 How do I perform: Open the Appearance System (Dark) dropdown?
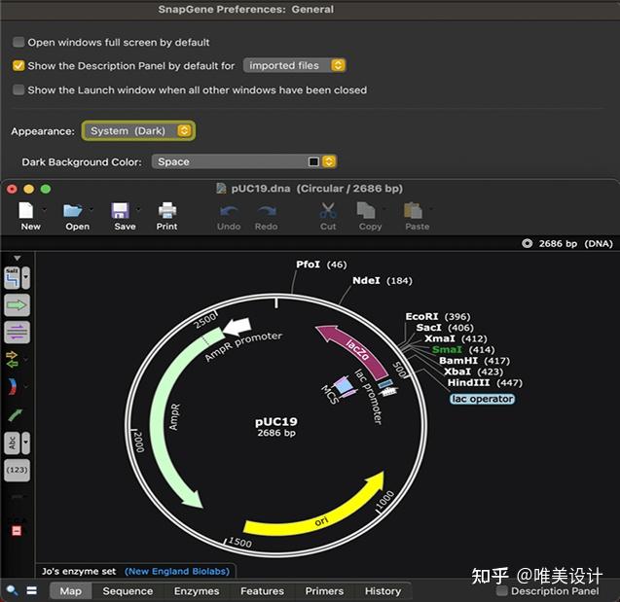coord(138,130)
